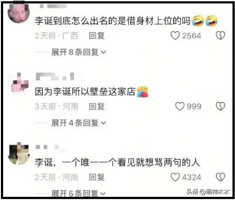Open the 头条 @萌神木木 watermark
235x200 pixels.
pos(208,192)
